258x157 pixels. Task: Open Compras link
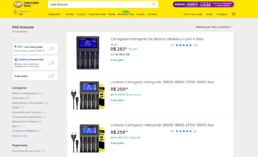(x=222, y=14)
